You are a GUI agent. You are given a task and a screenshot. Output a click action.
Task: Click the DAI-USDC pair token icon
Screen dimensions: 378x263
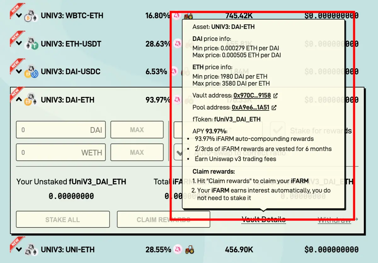tap(31, 72)
